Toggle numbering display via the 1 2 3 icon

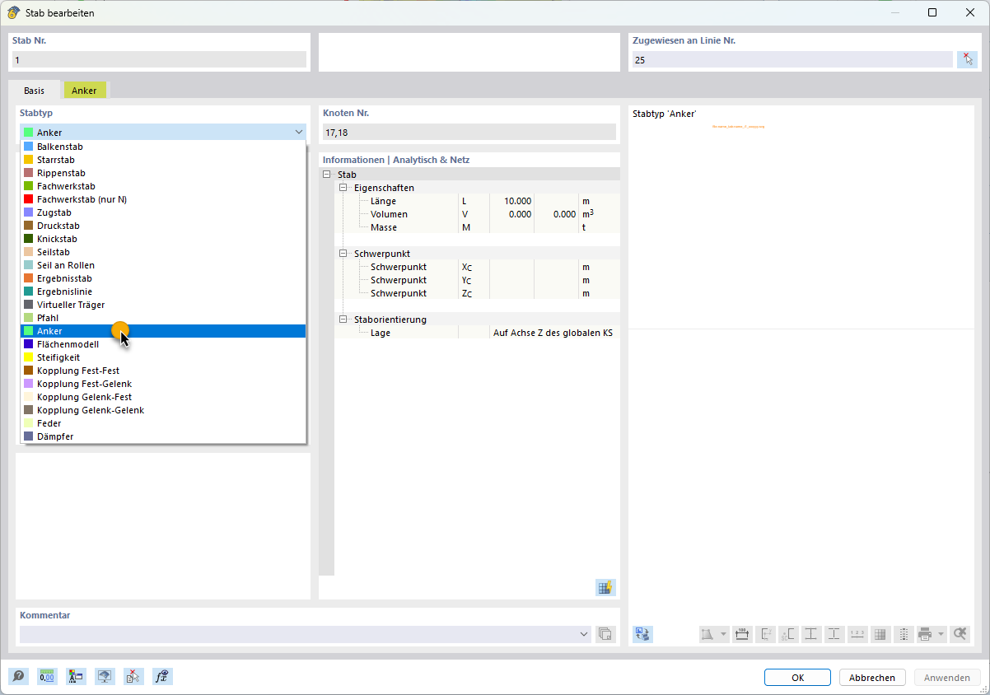tap(857, 634)
